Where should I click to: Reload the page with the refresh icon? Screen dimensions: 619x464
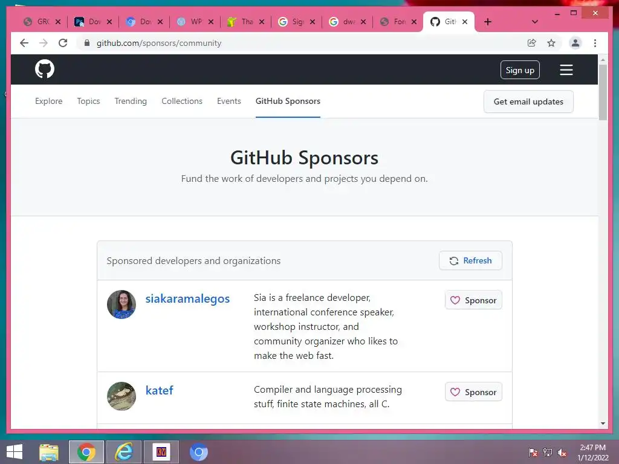[63, 43]
